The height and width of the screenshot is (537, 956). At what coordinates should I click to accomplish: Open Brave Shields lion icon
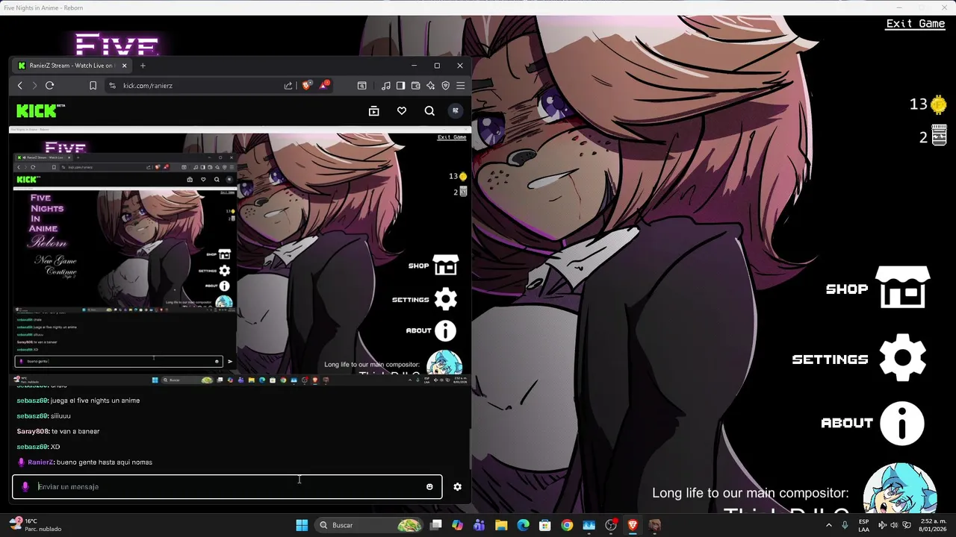(306, 85)
